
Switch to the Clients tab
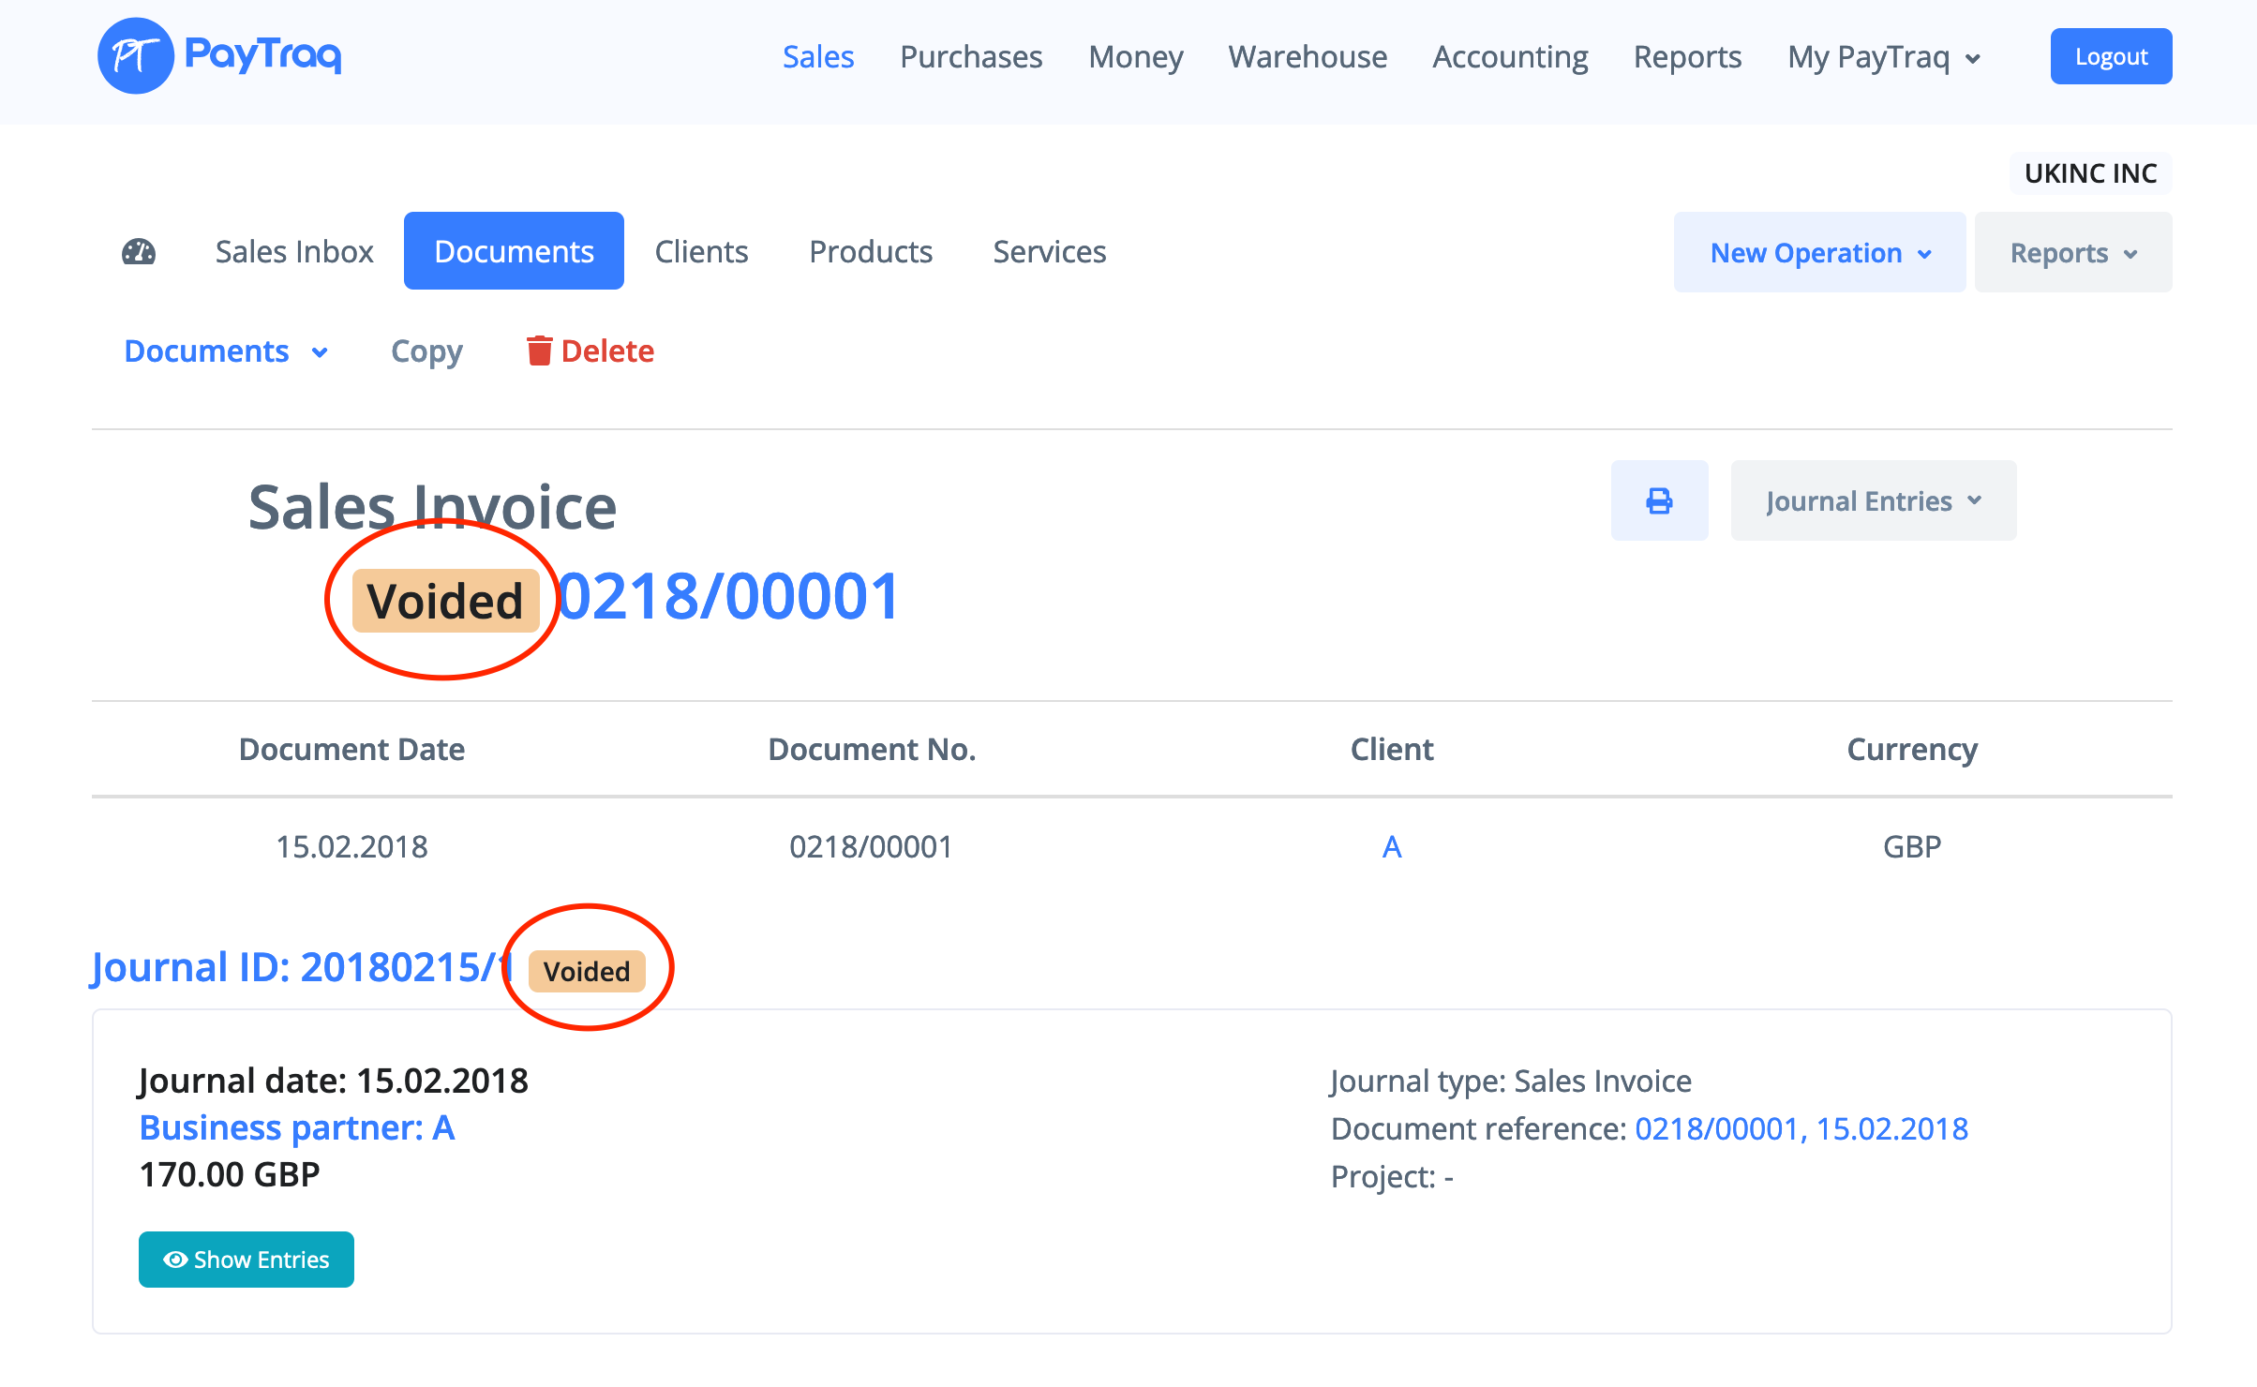point(701,251)
